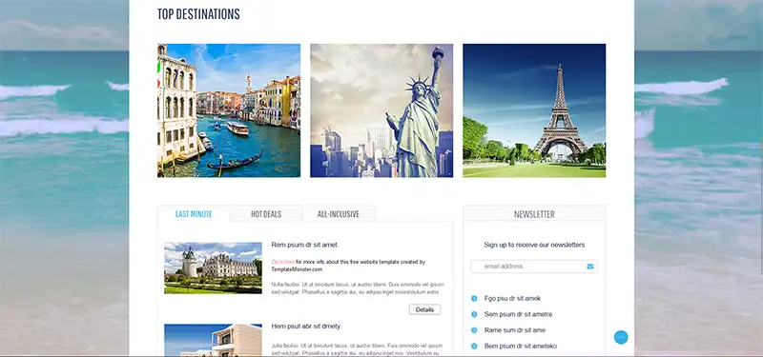The width and height of the screenshot is (763, 357).
Task: Click bullet arrow beside Rame sum dr sit ame
Action: (474, 330)
